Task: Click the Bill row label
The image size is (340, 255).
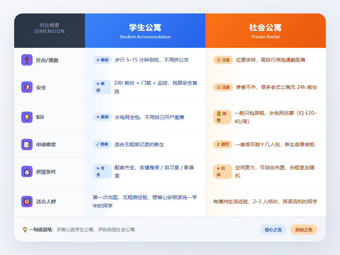Action: point(40,117)
